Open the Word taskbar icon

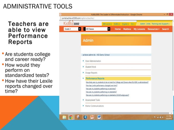(99, 117)
